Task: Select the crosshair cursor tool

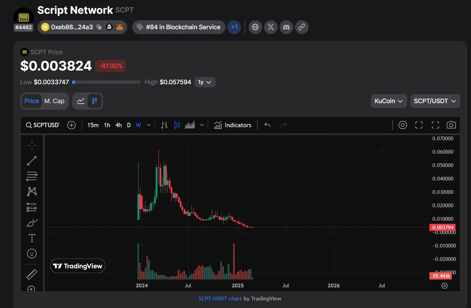Action: [x=32, y=145]
